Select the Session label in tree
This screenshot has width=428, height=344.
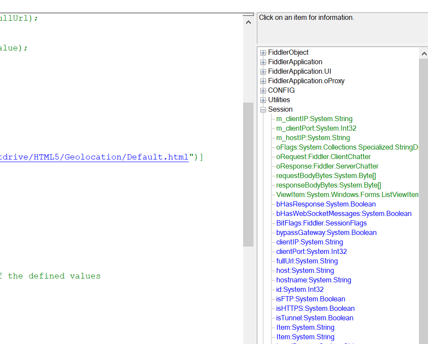coord(280,109)
